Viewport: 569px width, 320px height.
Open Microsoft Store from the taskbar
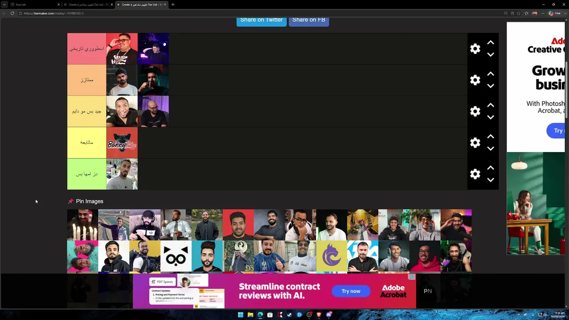coord(270,315)
